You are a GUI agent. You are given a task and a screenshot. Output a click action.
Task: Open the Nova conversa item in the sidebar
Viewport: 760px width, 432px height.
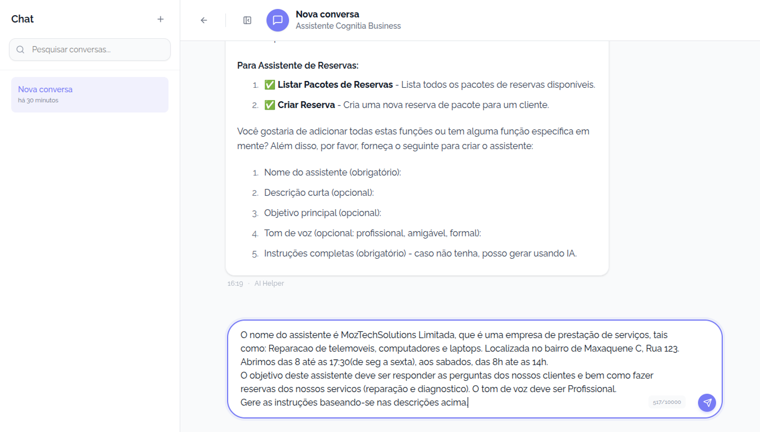90,94
